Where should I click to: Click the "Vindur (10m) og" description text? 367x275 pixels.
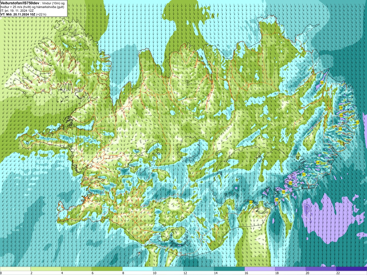[54, 3]
